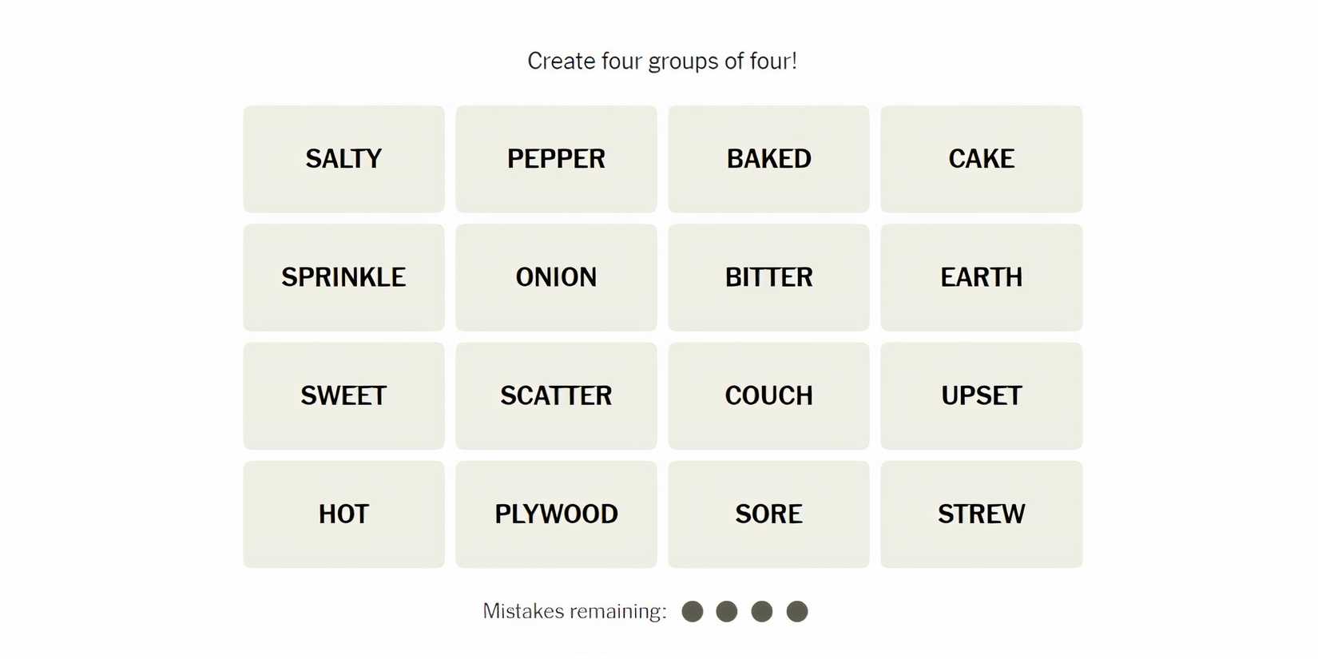The width and height of the screenshot is (1318, 659).
Task: Choose the COUCH tile
Action: coord(768,395)
